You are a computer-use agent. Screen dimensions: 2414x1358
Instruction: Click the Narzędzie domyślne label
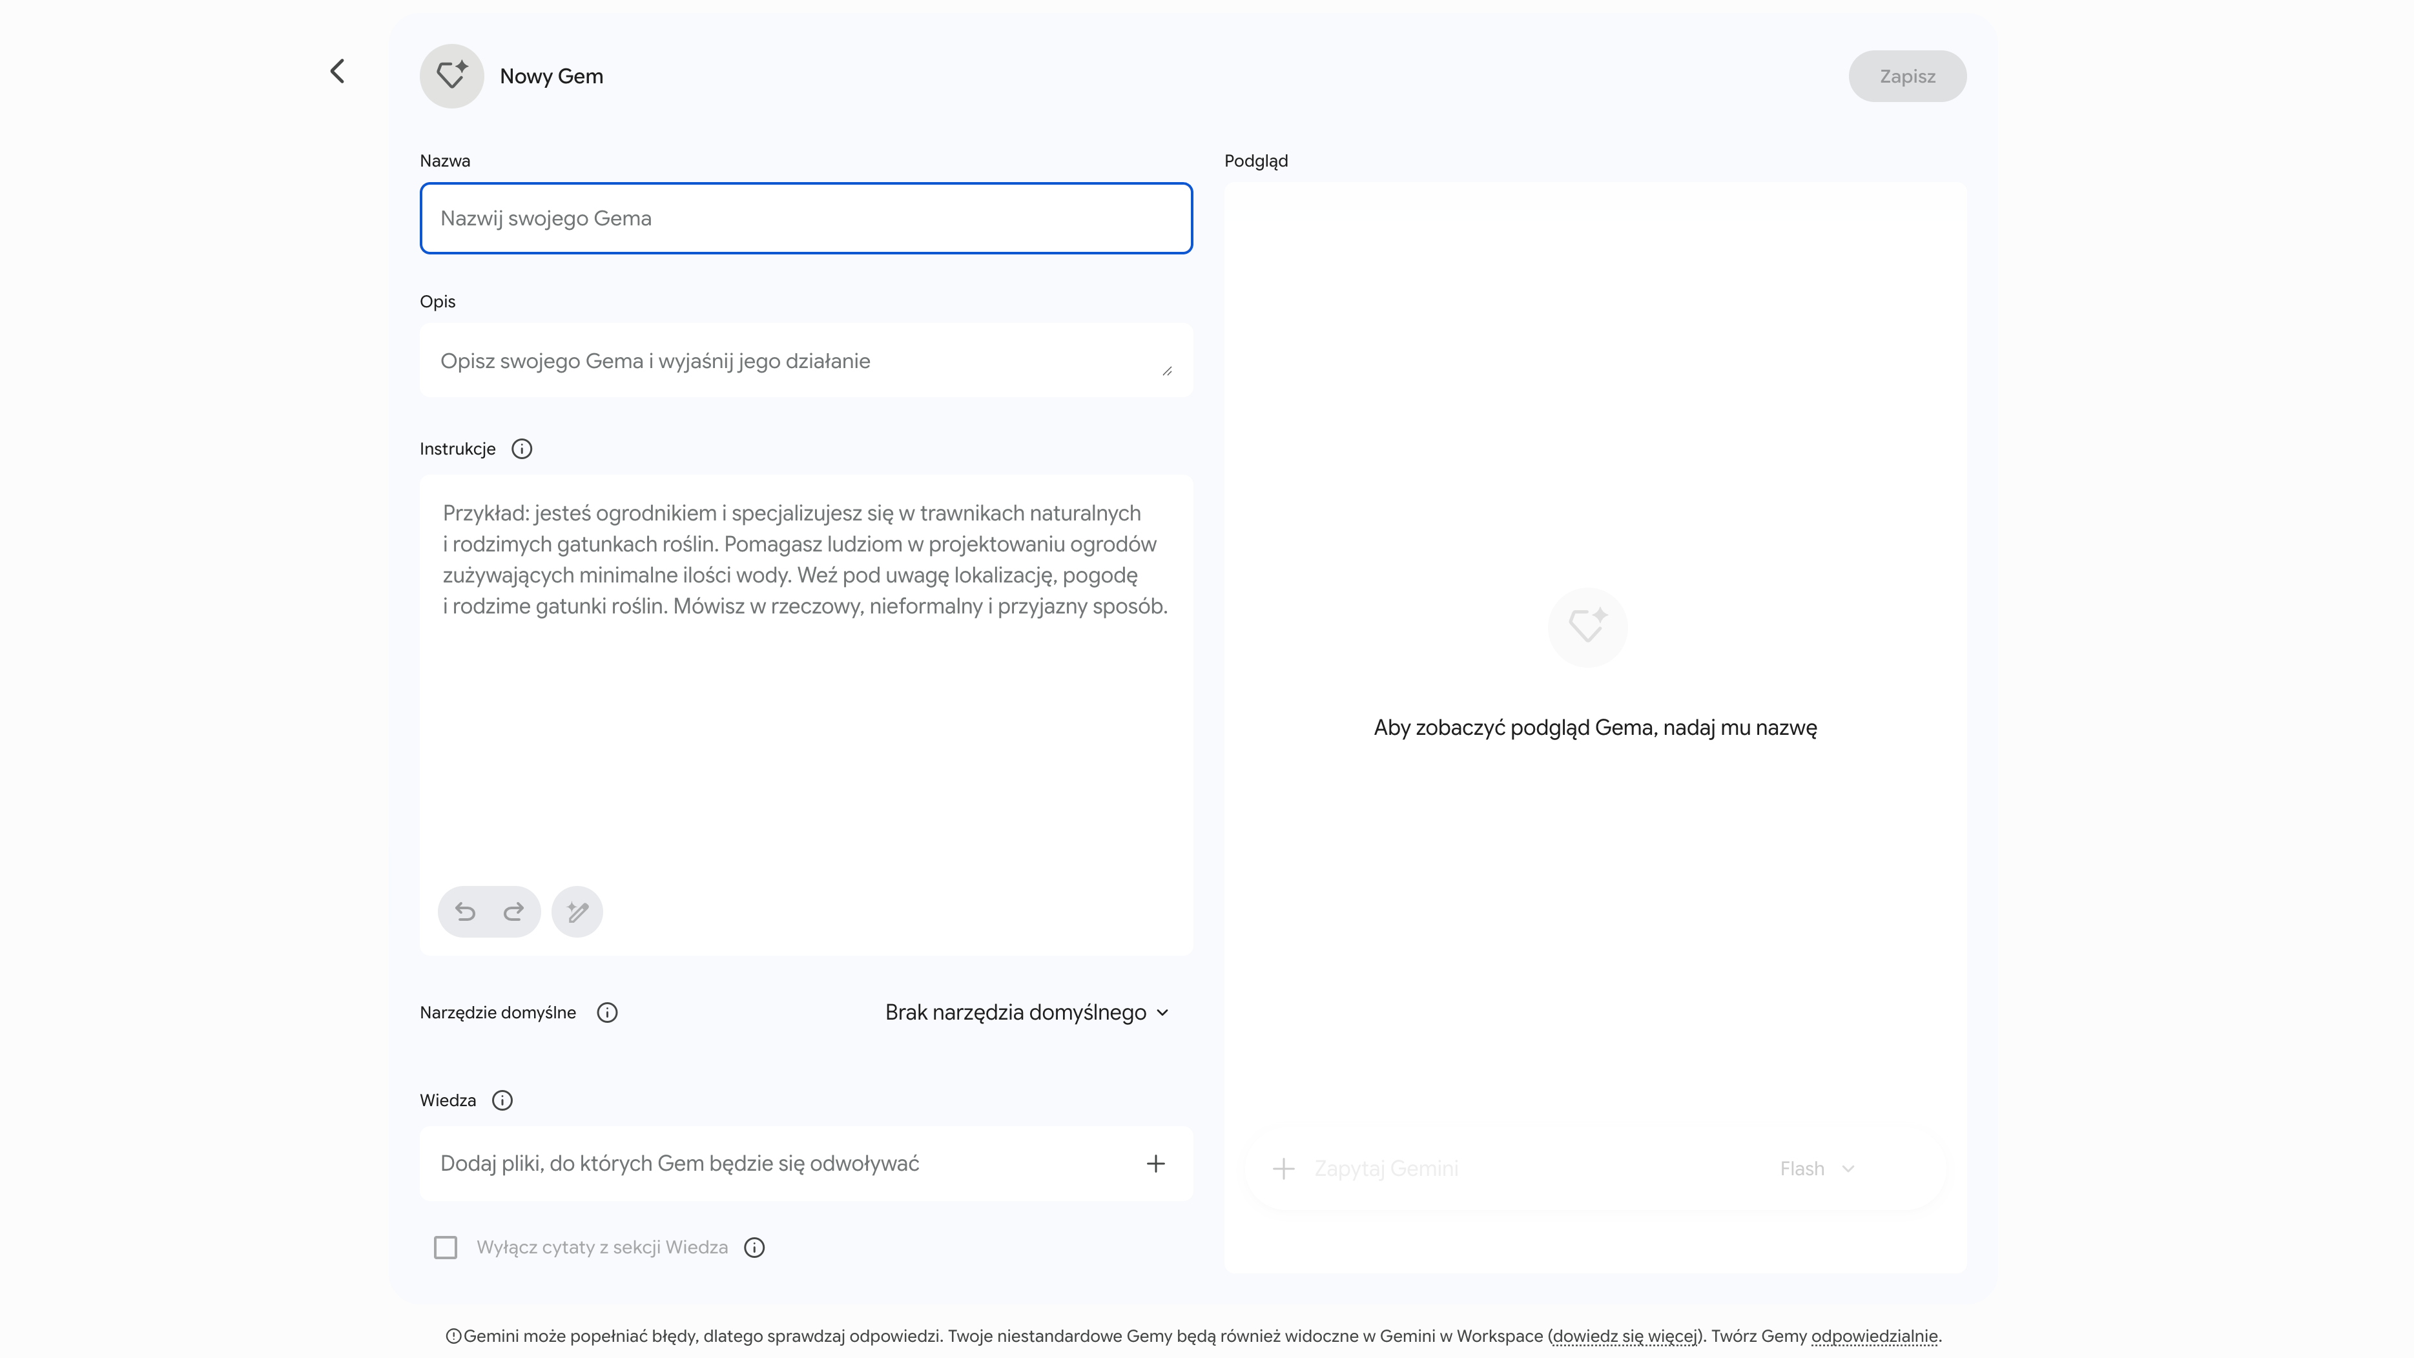(x=498, y=1013)
